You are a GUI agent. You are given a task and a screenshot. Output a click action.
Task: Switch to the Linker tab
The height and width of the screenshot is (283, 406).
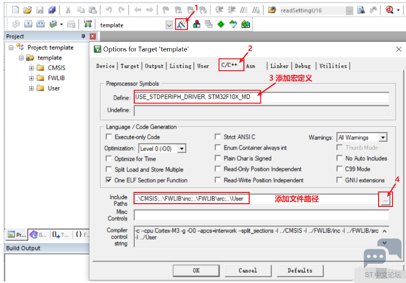(x=279, y=66)
